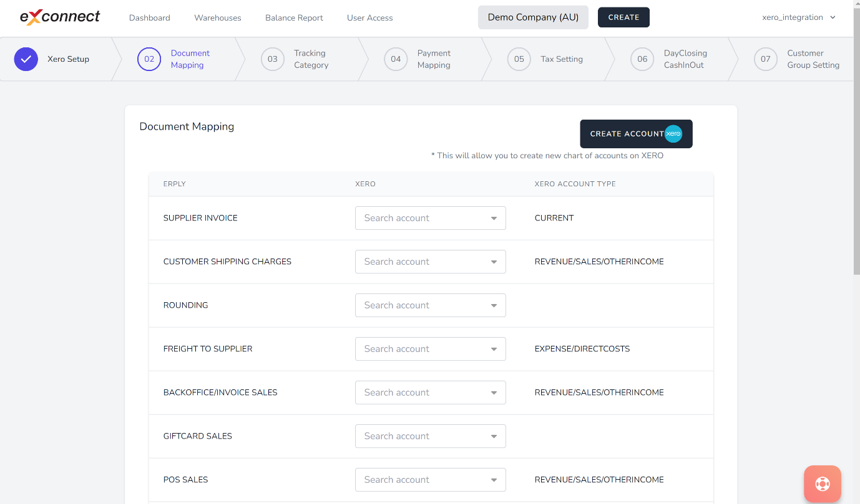This screenshot has width=860, height=504.
Task: Click the ROUNDING row label
Action: (185, 305)
